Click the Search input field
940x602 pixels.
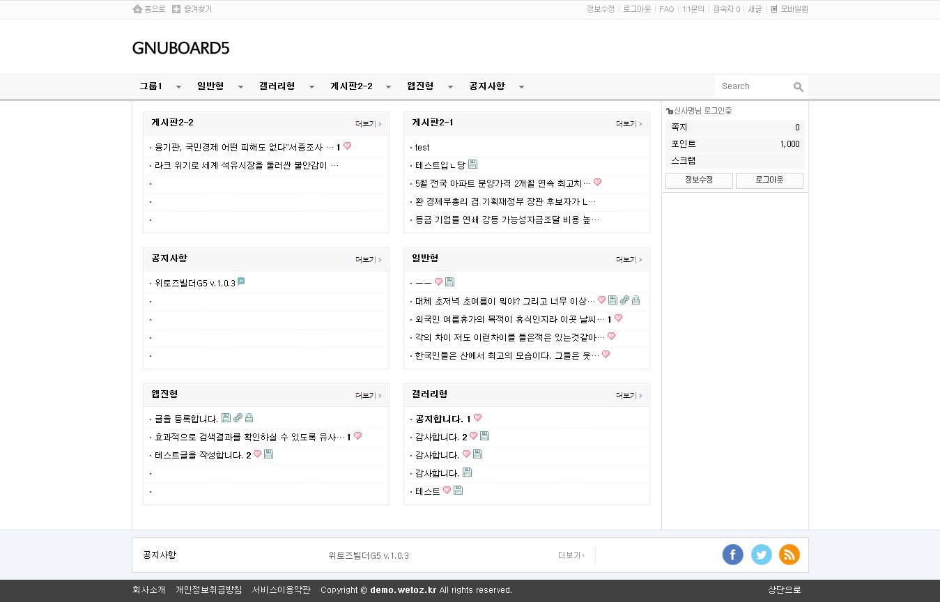click(x=754, y=86)
